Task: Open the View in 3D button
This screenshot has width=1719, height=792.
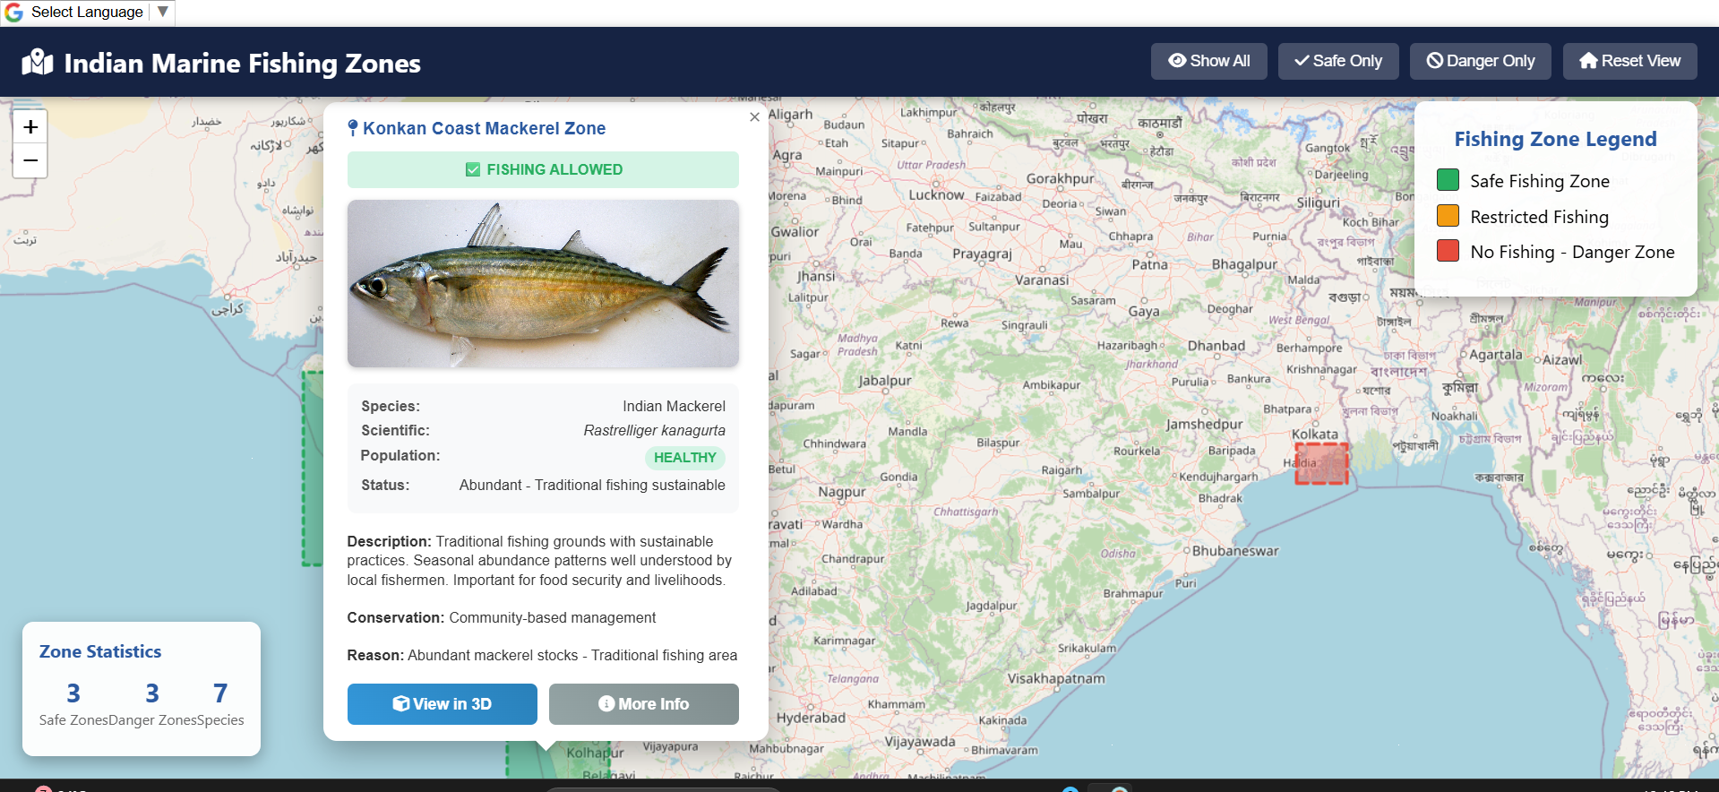Action: (442, 704)
